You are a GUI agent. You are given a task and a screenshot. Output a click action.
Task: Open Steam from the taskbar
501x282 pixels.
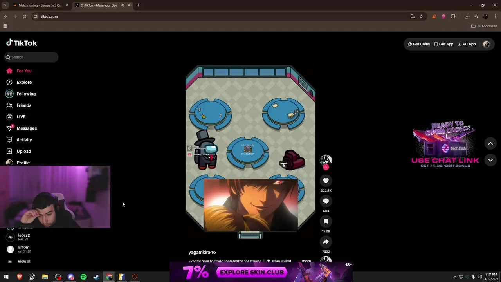(x=96, y=277)
